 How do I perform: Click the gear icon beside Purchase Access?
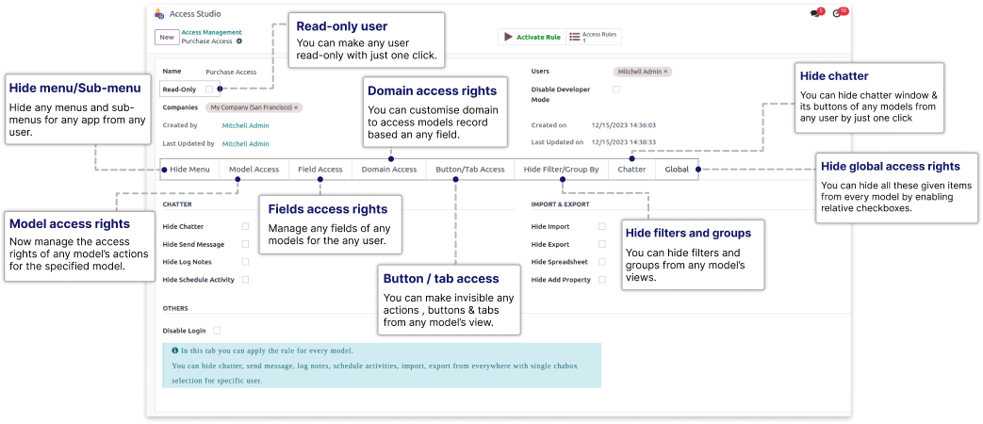(239, 41)
